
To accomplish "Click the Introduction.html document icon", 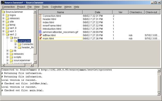I will click(x=40, y=29).
